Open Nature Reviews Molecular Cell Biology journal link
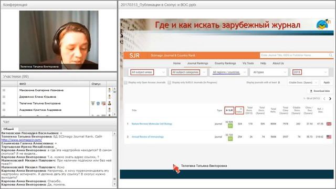The height and width of the screenshot is (189, 336). coord(152,124)
